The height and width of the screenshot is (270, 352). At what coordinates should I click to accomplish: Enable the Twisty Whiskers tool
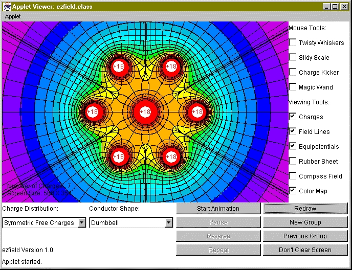point(293,42)
